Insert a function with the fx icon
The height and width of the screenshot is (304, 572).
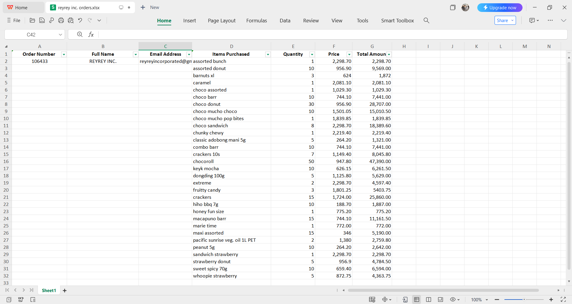(91, 34)
